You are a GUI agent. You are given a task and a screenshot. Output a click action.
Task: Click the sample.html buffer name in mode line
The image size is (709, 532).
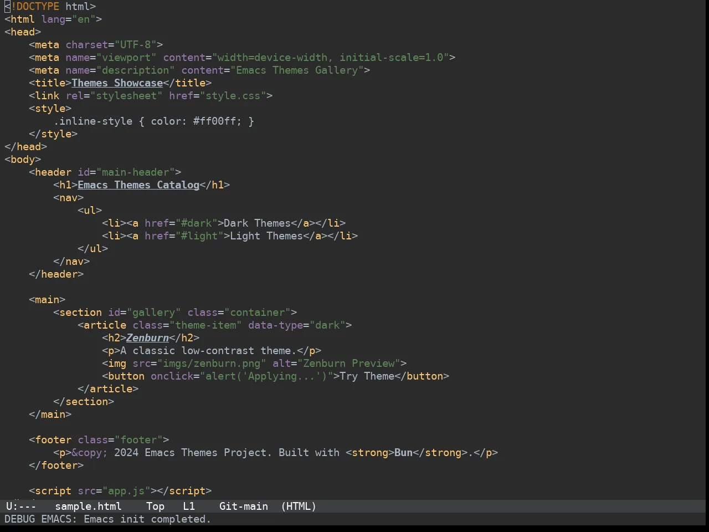point(88,507)
